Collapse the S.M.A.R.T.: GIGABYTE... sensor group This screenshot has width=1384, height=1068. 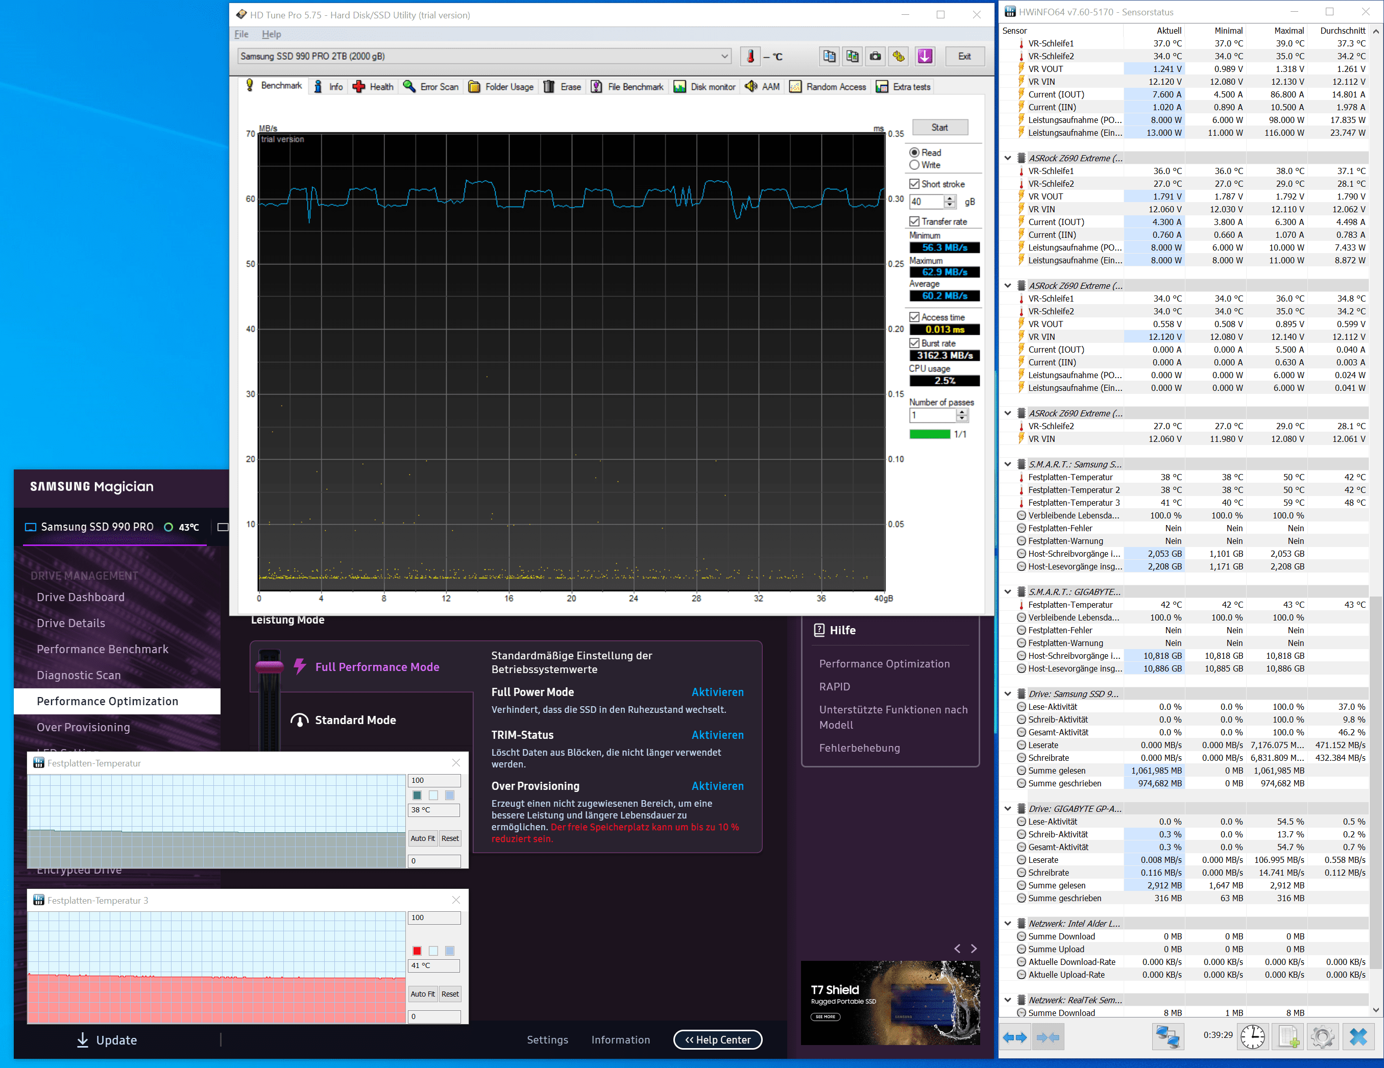[1008, 591]
